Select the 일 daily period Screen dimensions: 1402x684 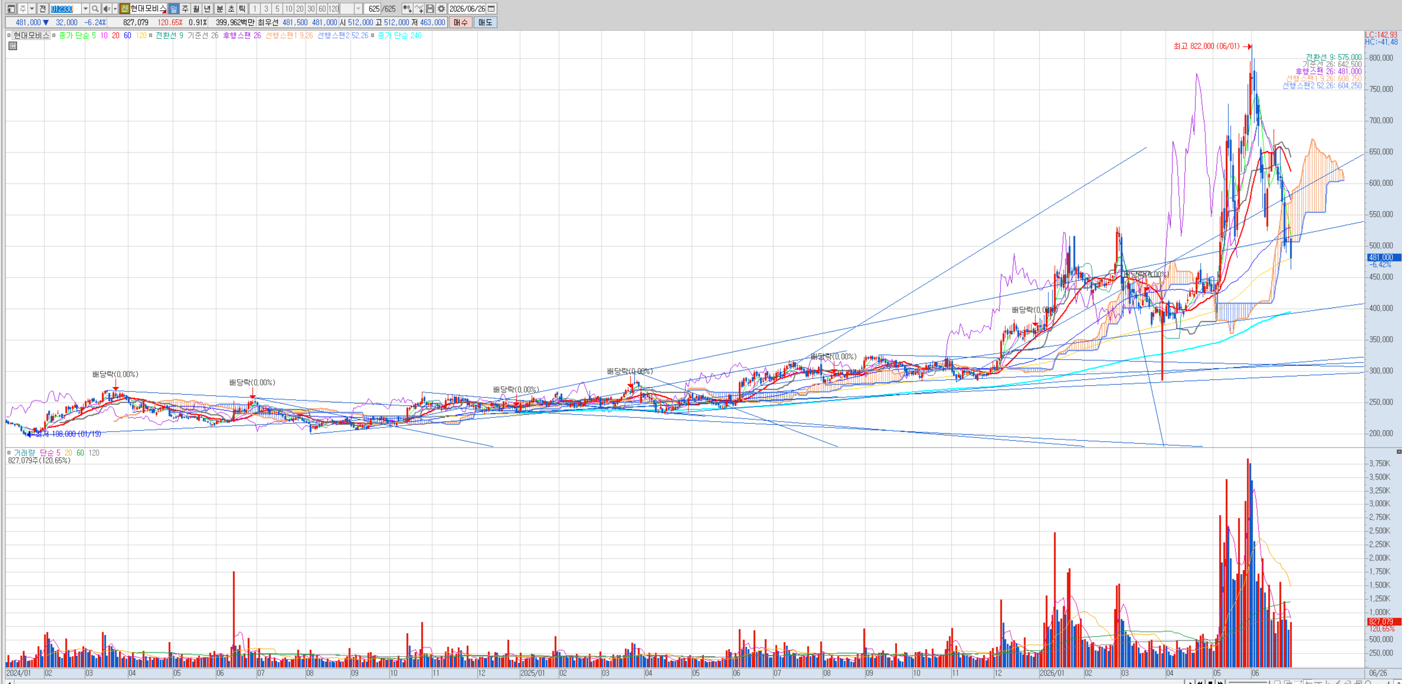(174, 9)
